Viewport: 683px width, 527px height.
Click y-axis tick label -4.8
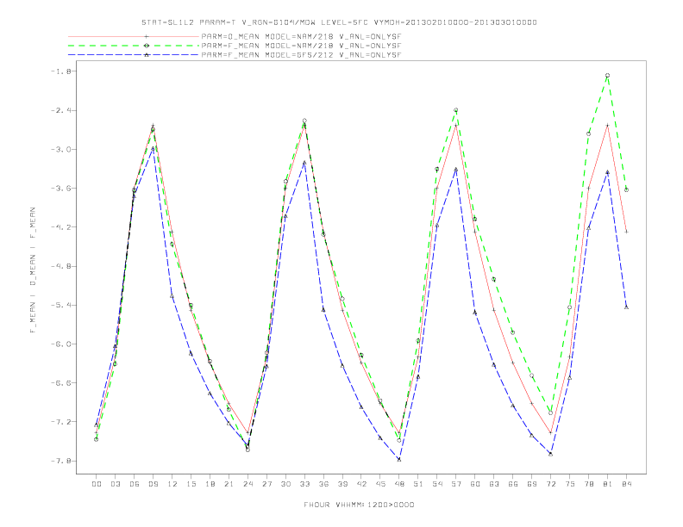(60, 266)
